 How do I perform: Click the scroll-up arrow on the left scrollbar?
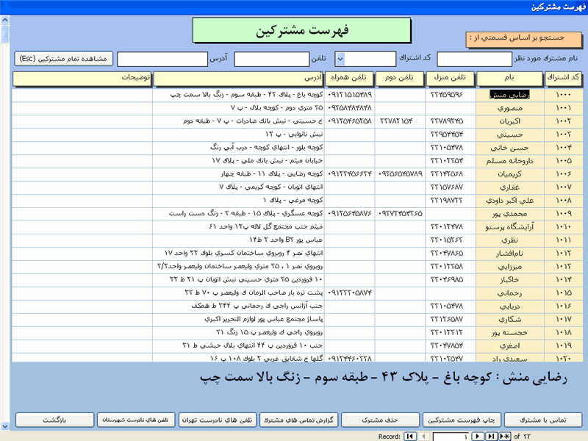pyautogui.click(x=5, y=20)
